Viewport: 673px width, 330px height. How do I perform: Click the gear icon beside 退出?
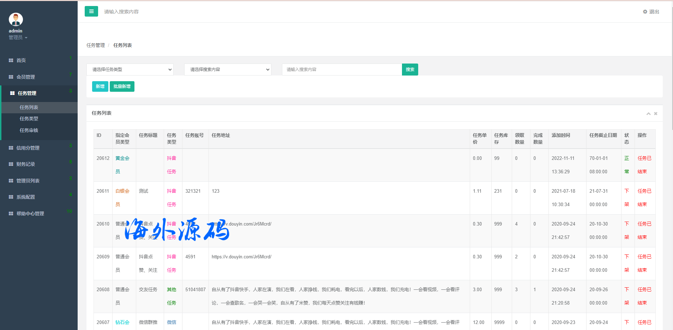645,12
